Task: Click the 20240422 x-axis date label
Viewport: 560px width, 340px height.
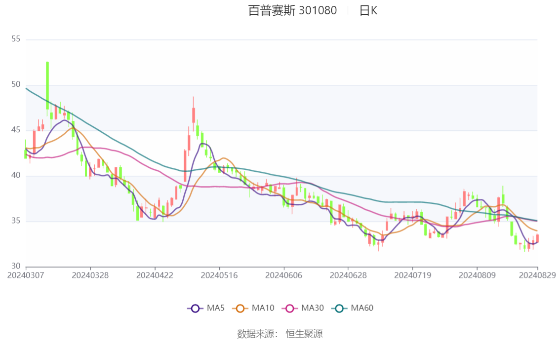Action: [155, 275]
